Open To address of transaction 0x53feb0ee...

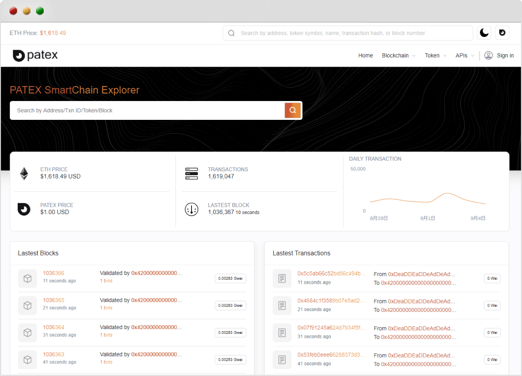[x=418, y=364]
